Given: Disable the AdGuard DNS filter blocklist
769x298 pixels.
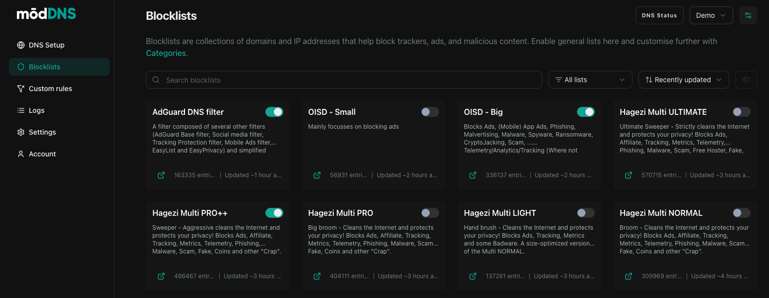Looking at the screenshot, I should click(x=274, y=112).
